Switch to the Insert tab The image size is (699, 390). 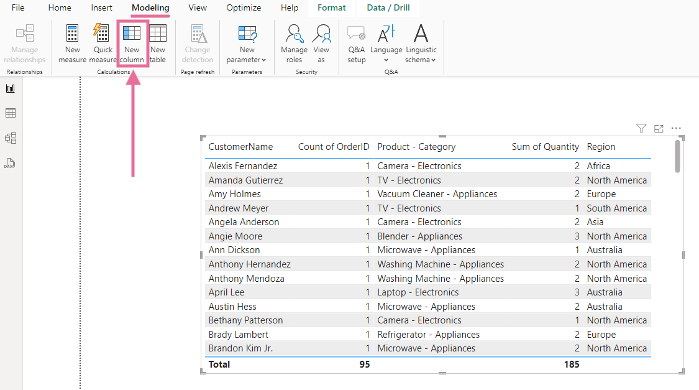[102, 8]
